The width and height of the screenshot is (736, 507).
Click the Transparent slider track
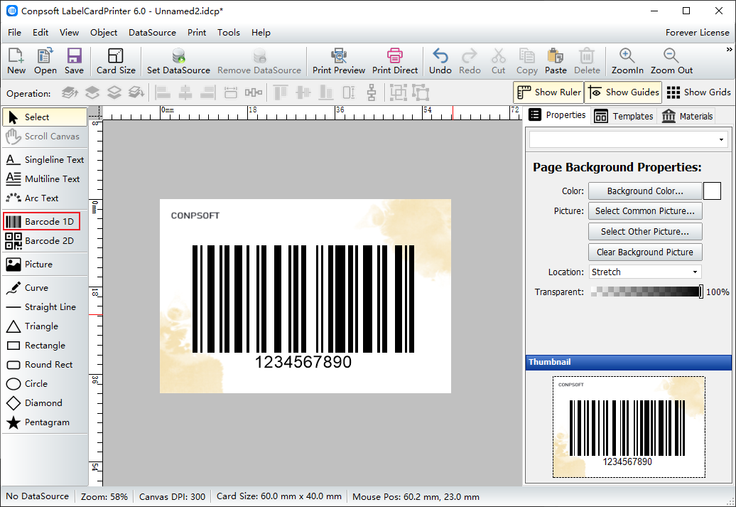[646, 292]
